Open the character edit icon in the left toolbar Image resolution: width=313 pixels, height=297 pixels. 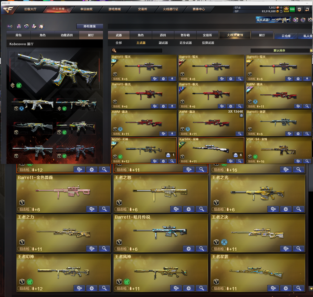coord(34,26)
